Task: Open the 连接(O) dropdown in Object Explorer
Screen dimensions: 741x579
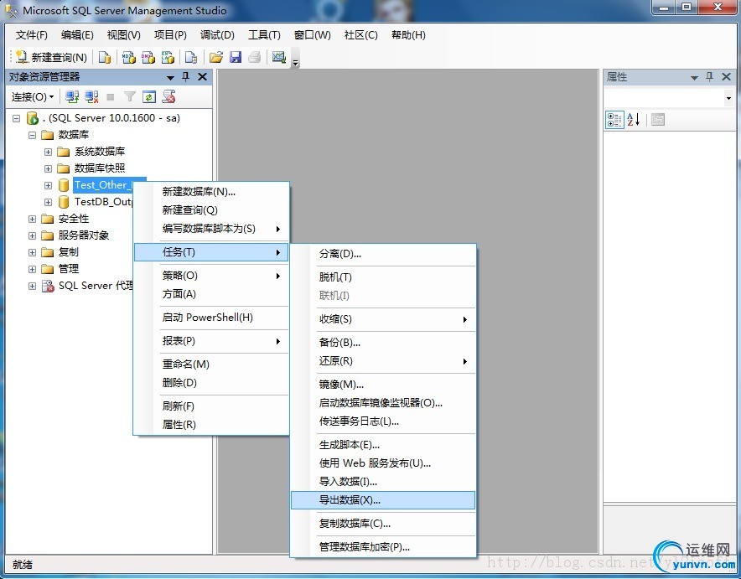Action: click(32, 97)
